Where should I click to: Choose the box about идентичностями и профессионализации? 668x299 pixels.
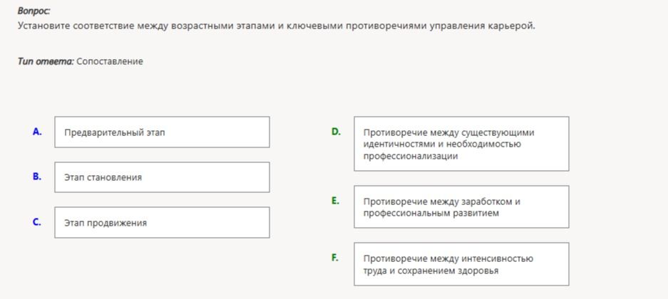(461, 144)
